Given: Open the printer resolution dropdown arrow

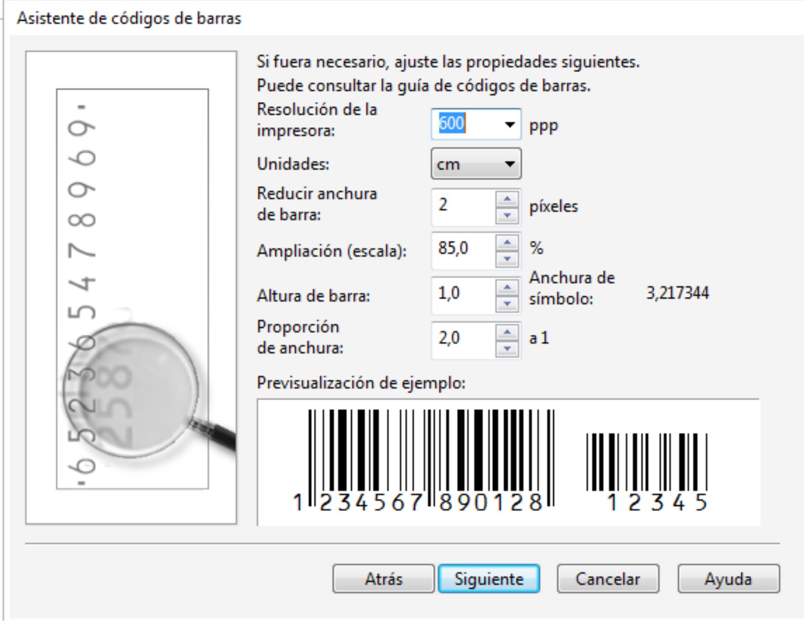Looking at the screenshot, I should pyautogui.click(x=510, y=124).
